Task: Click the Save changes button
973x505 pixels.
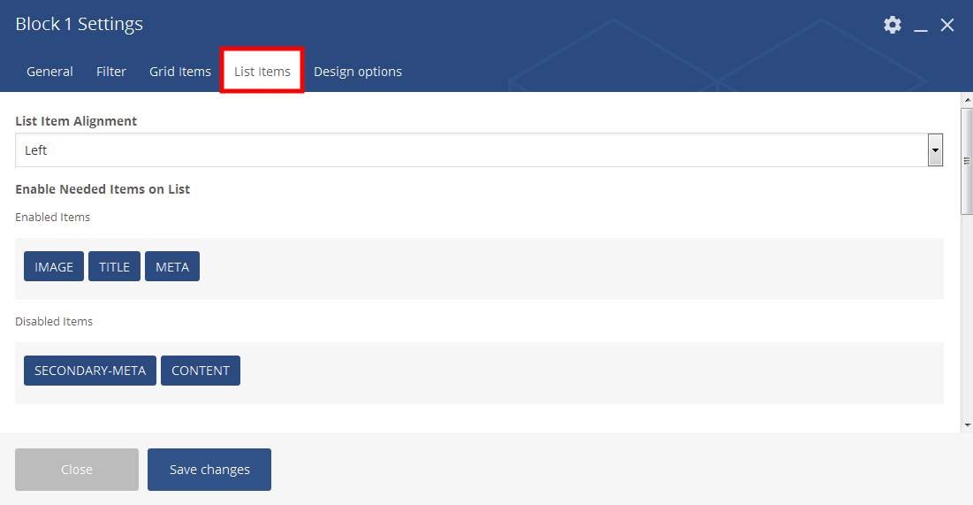Action: click(x=209, y=470)
